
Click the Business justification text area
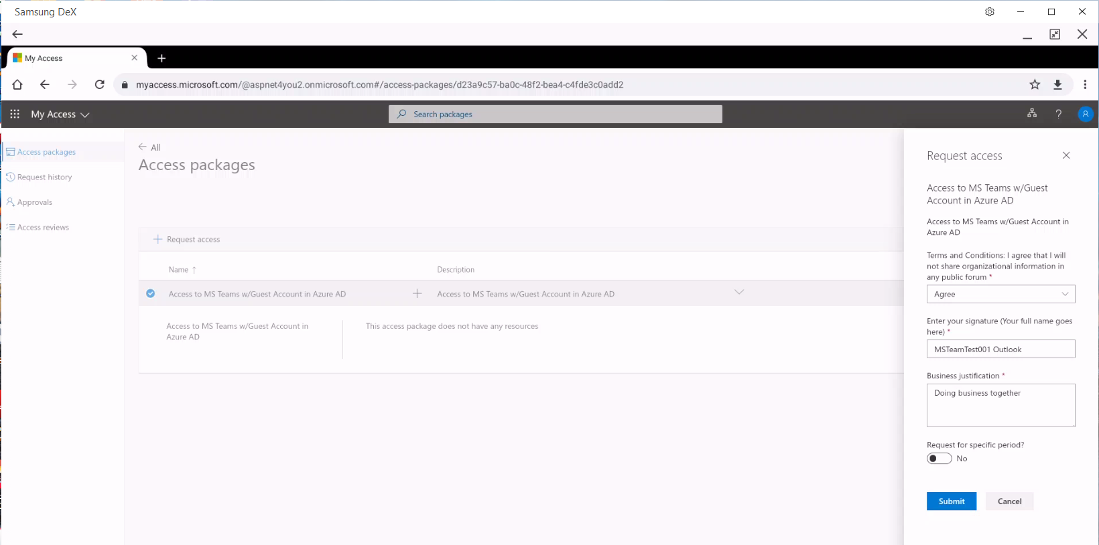[x=1000, y=405]
